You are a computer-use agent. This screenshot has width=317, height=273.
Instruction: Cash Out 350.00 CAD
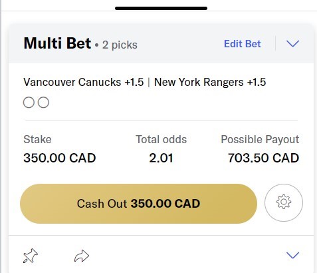click(x=138, y=204)
